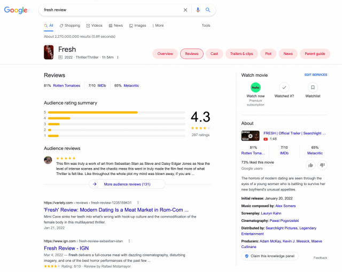342x272 pixels.
Task: Click the thumbs up icon
Action: 310,165
